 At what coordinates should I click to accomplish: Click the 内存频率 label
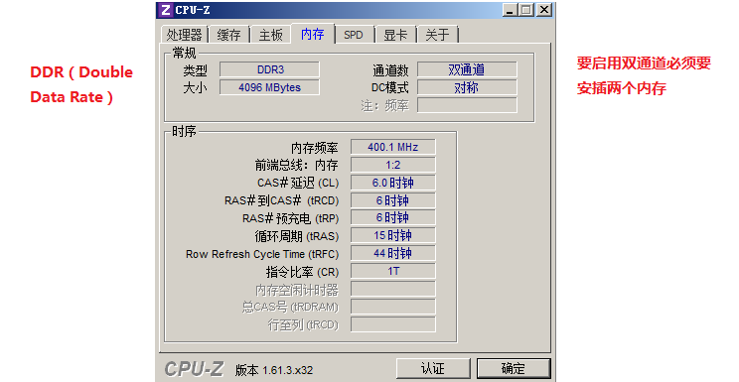314,148
